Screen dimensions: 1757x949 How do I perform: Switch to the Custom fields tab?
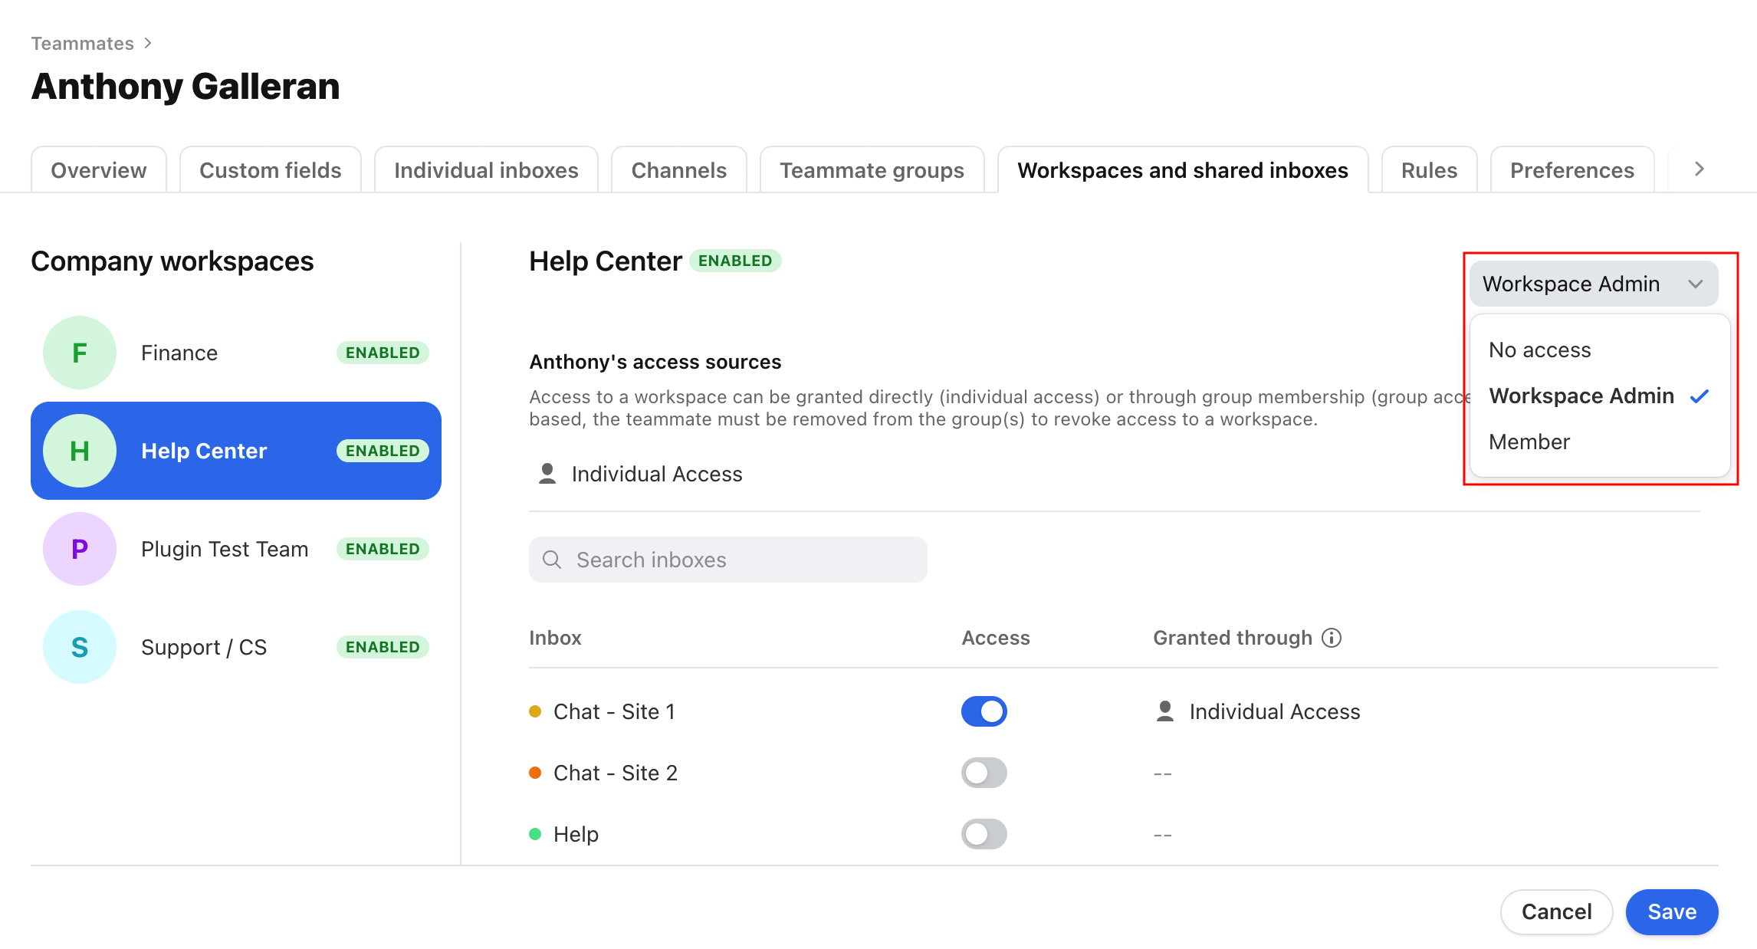pyautogui.click(x=271, y=169)
